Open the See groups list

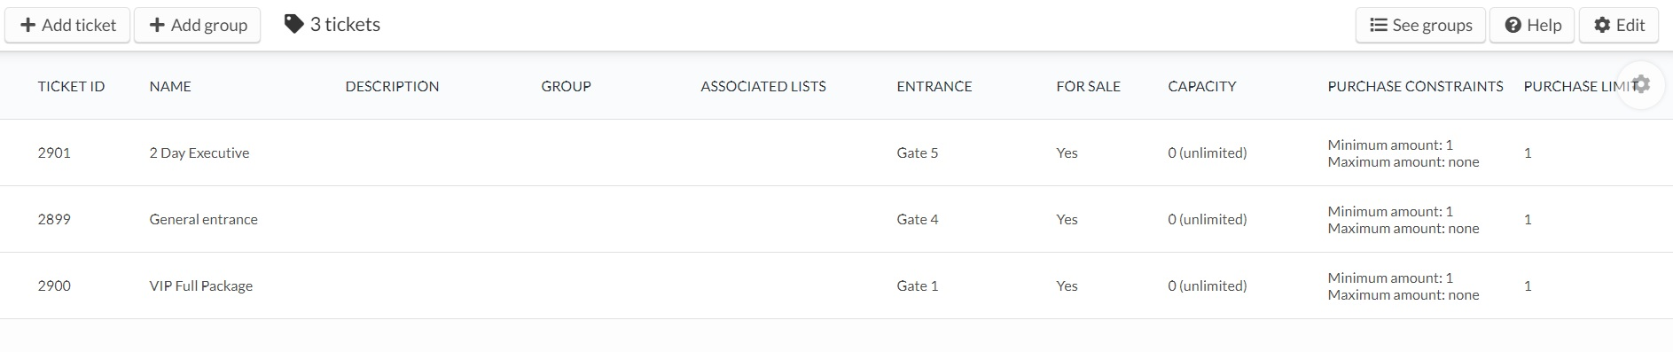click(x=1420, y=25)
